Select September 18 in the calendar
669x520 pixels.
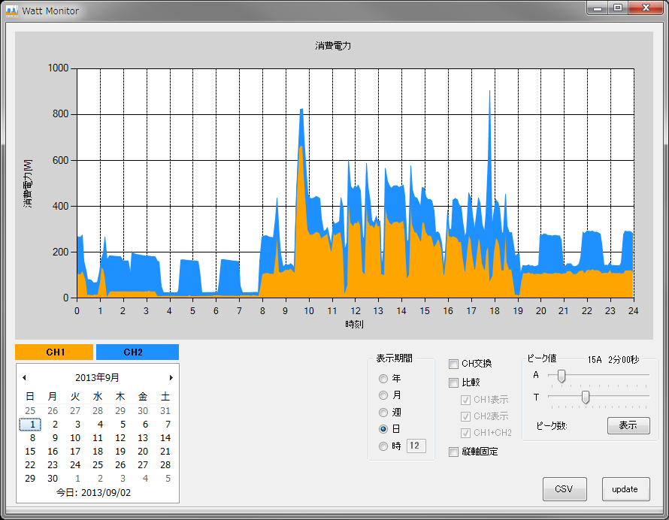click(x=98, y=452)
